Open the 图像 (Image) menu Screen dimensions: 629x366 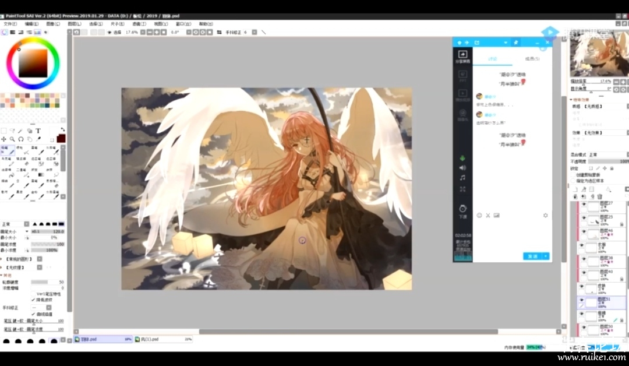point(53,24)
